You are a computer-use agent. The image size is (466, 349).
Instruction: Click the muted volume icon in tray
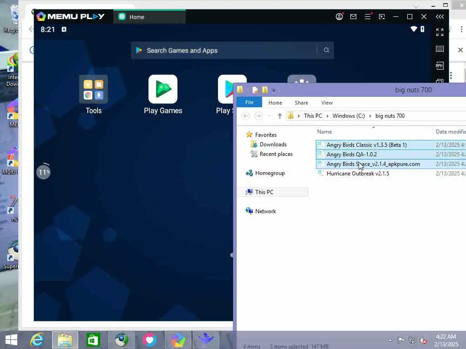point(423,340)
